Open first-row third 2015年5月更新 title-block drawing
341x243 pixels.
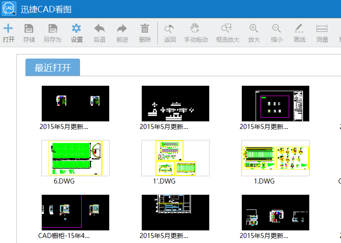(x=276, y=104)
